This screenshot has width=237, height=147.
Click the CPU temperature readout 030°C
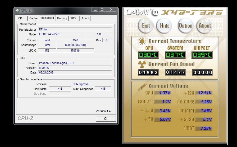tap(148, 55)
